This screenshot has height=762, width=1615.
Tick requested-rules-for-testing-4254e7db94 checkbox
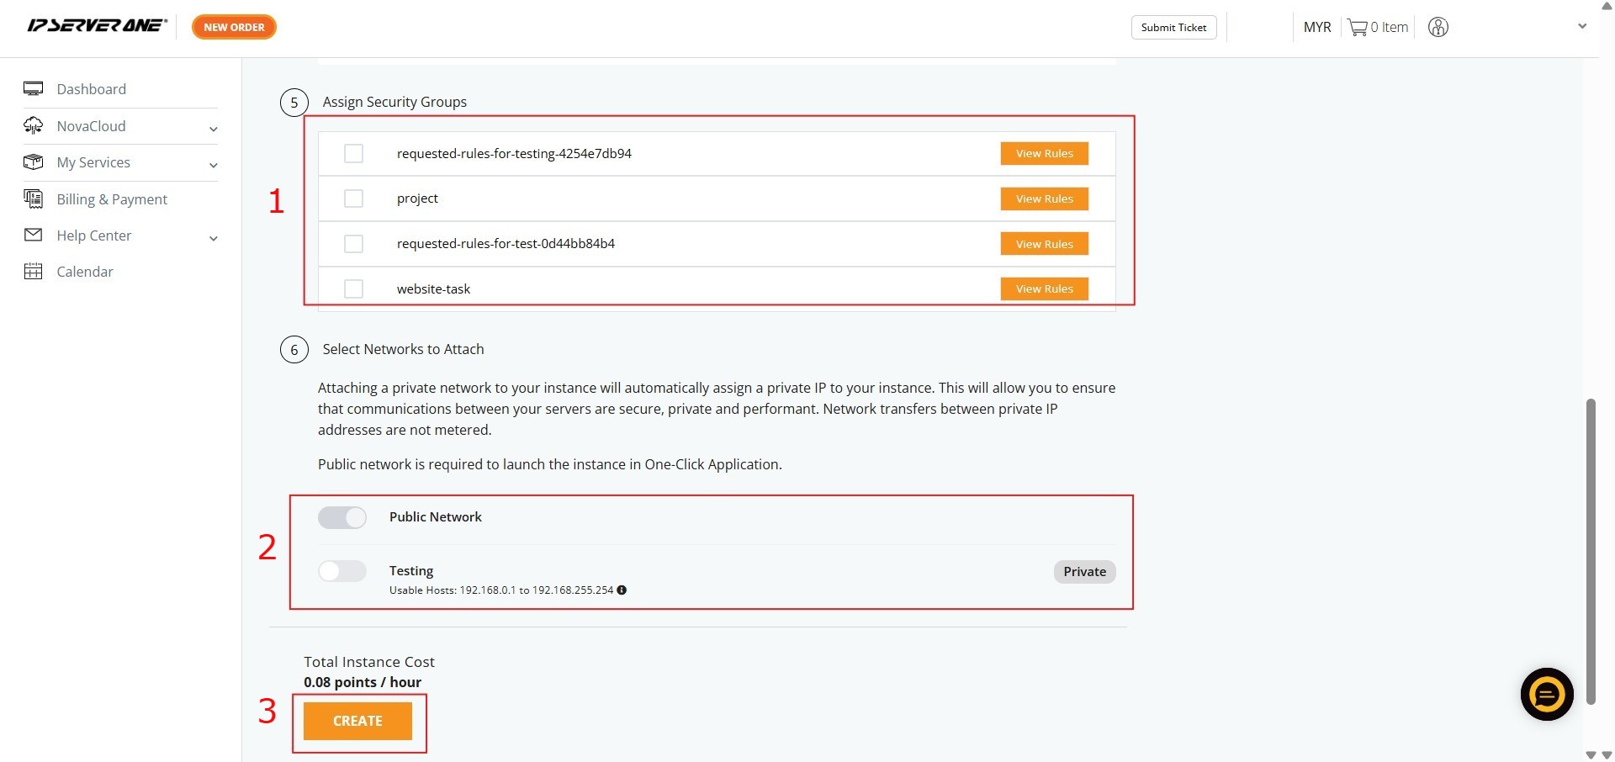(x=353, y=154)
